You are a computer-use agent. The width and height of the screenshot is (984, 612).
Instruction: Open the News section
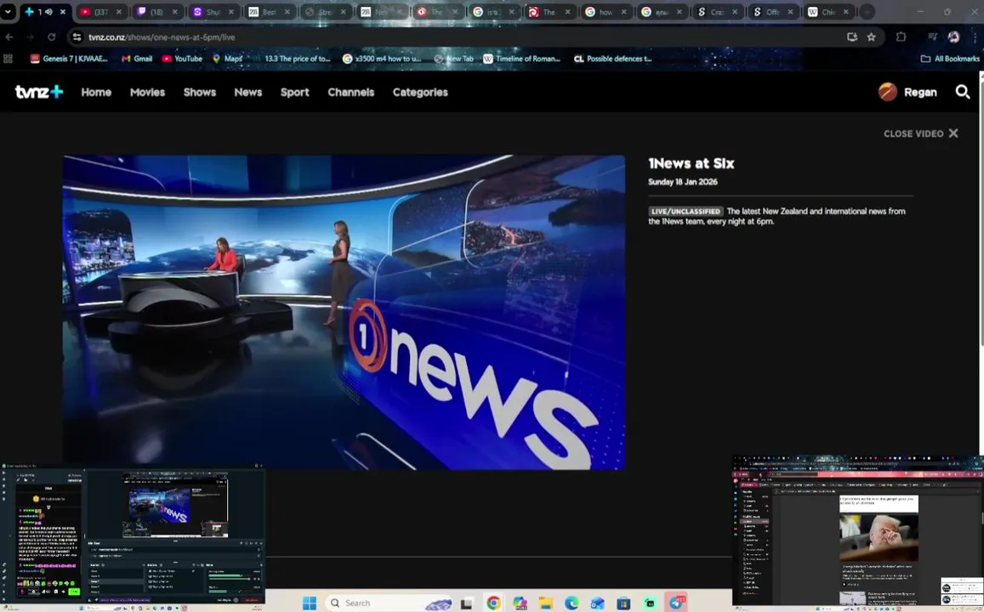pyautogui.click(x=247, y=92)
